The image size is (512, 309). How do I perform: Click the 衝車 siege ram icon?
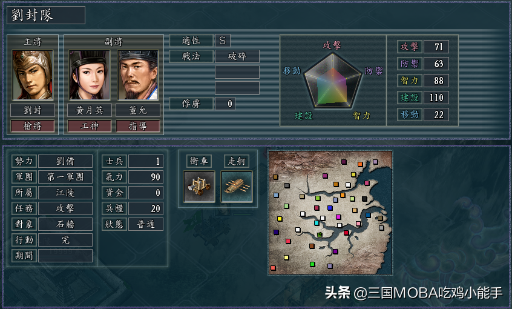tap(199, 187)
